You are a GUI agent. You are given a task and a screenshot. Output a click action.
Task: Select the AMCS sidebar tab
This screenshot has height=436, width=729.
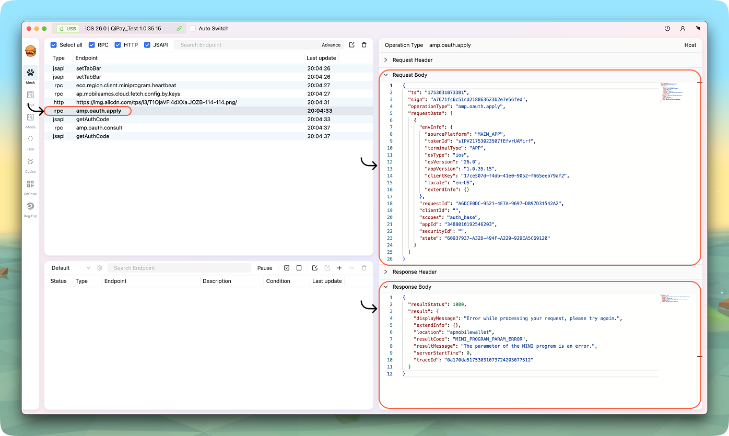30,117
